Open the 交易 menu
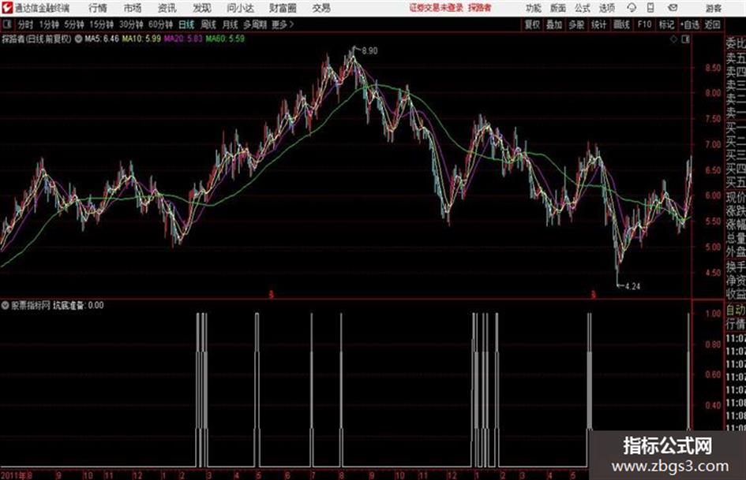Viewport: 746px width, 480px height. (x=321, y=8)
